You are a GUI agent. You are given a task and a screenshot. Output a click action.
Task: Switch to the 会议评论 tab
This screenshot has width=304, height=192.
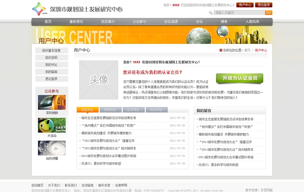(x=156, y=110)
